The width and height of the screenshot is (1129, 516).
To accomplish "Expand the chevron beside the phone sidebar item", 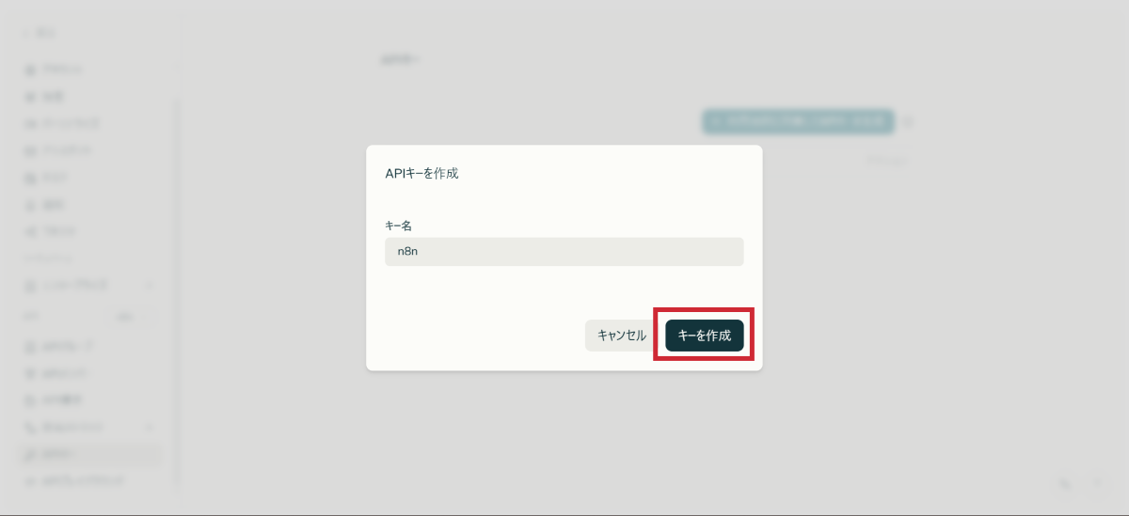I will point(149,427).
